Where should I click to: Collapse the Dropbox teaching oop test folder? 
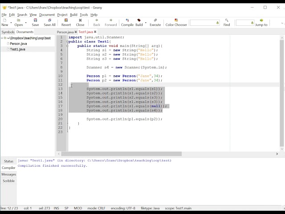click(x=2, y=38)
